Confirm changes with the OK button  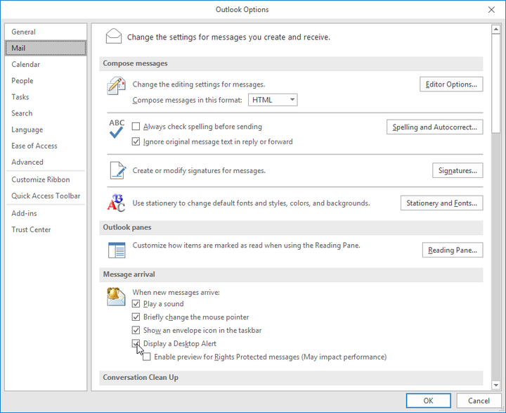(x=428, y=401)
